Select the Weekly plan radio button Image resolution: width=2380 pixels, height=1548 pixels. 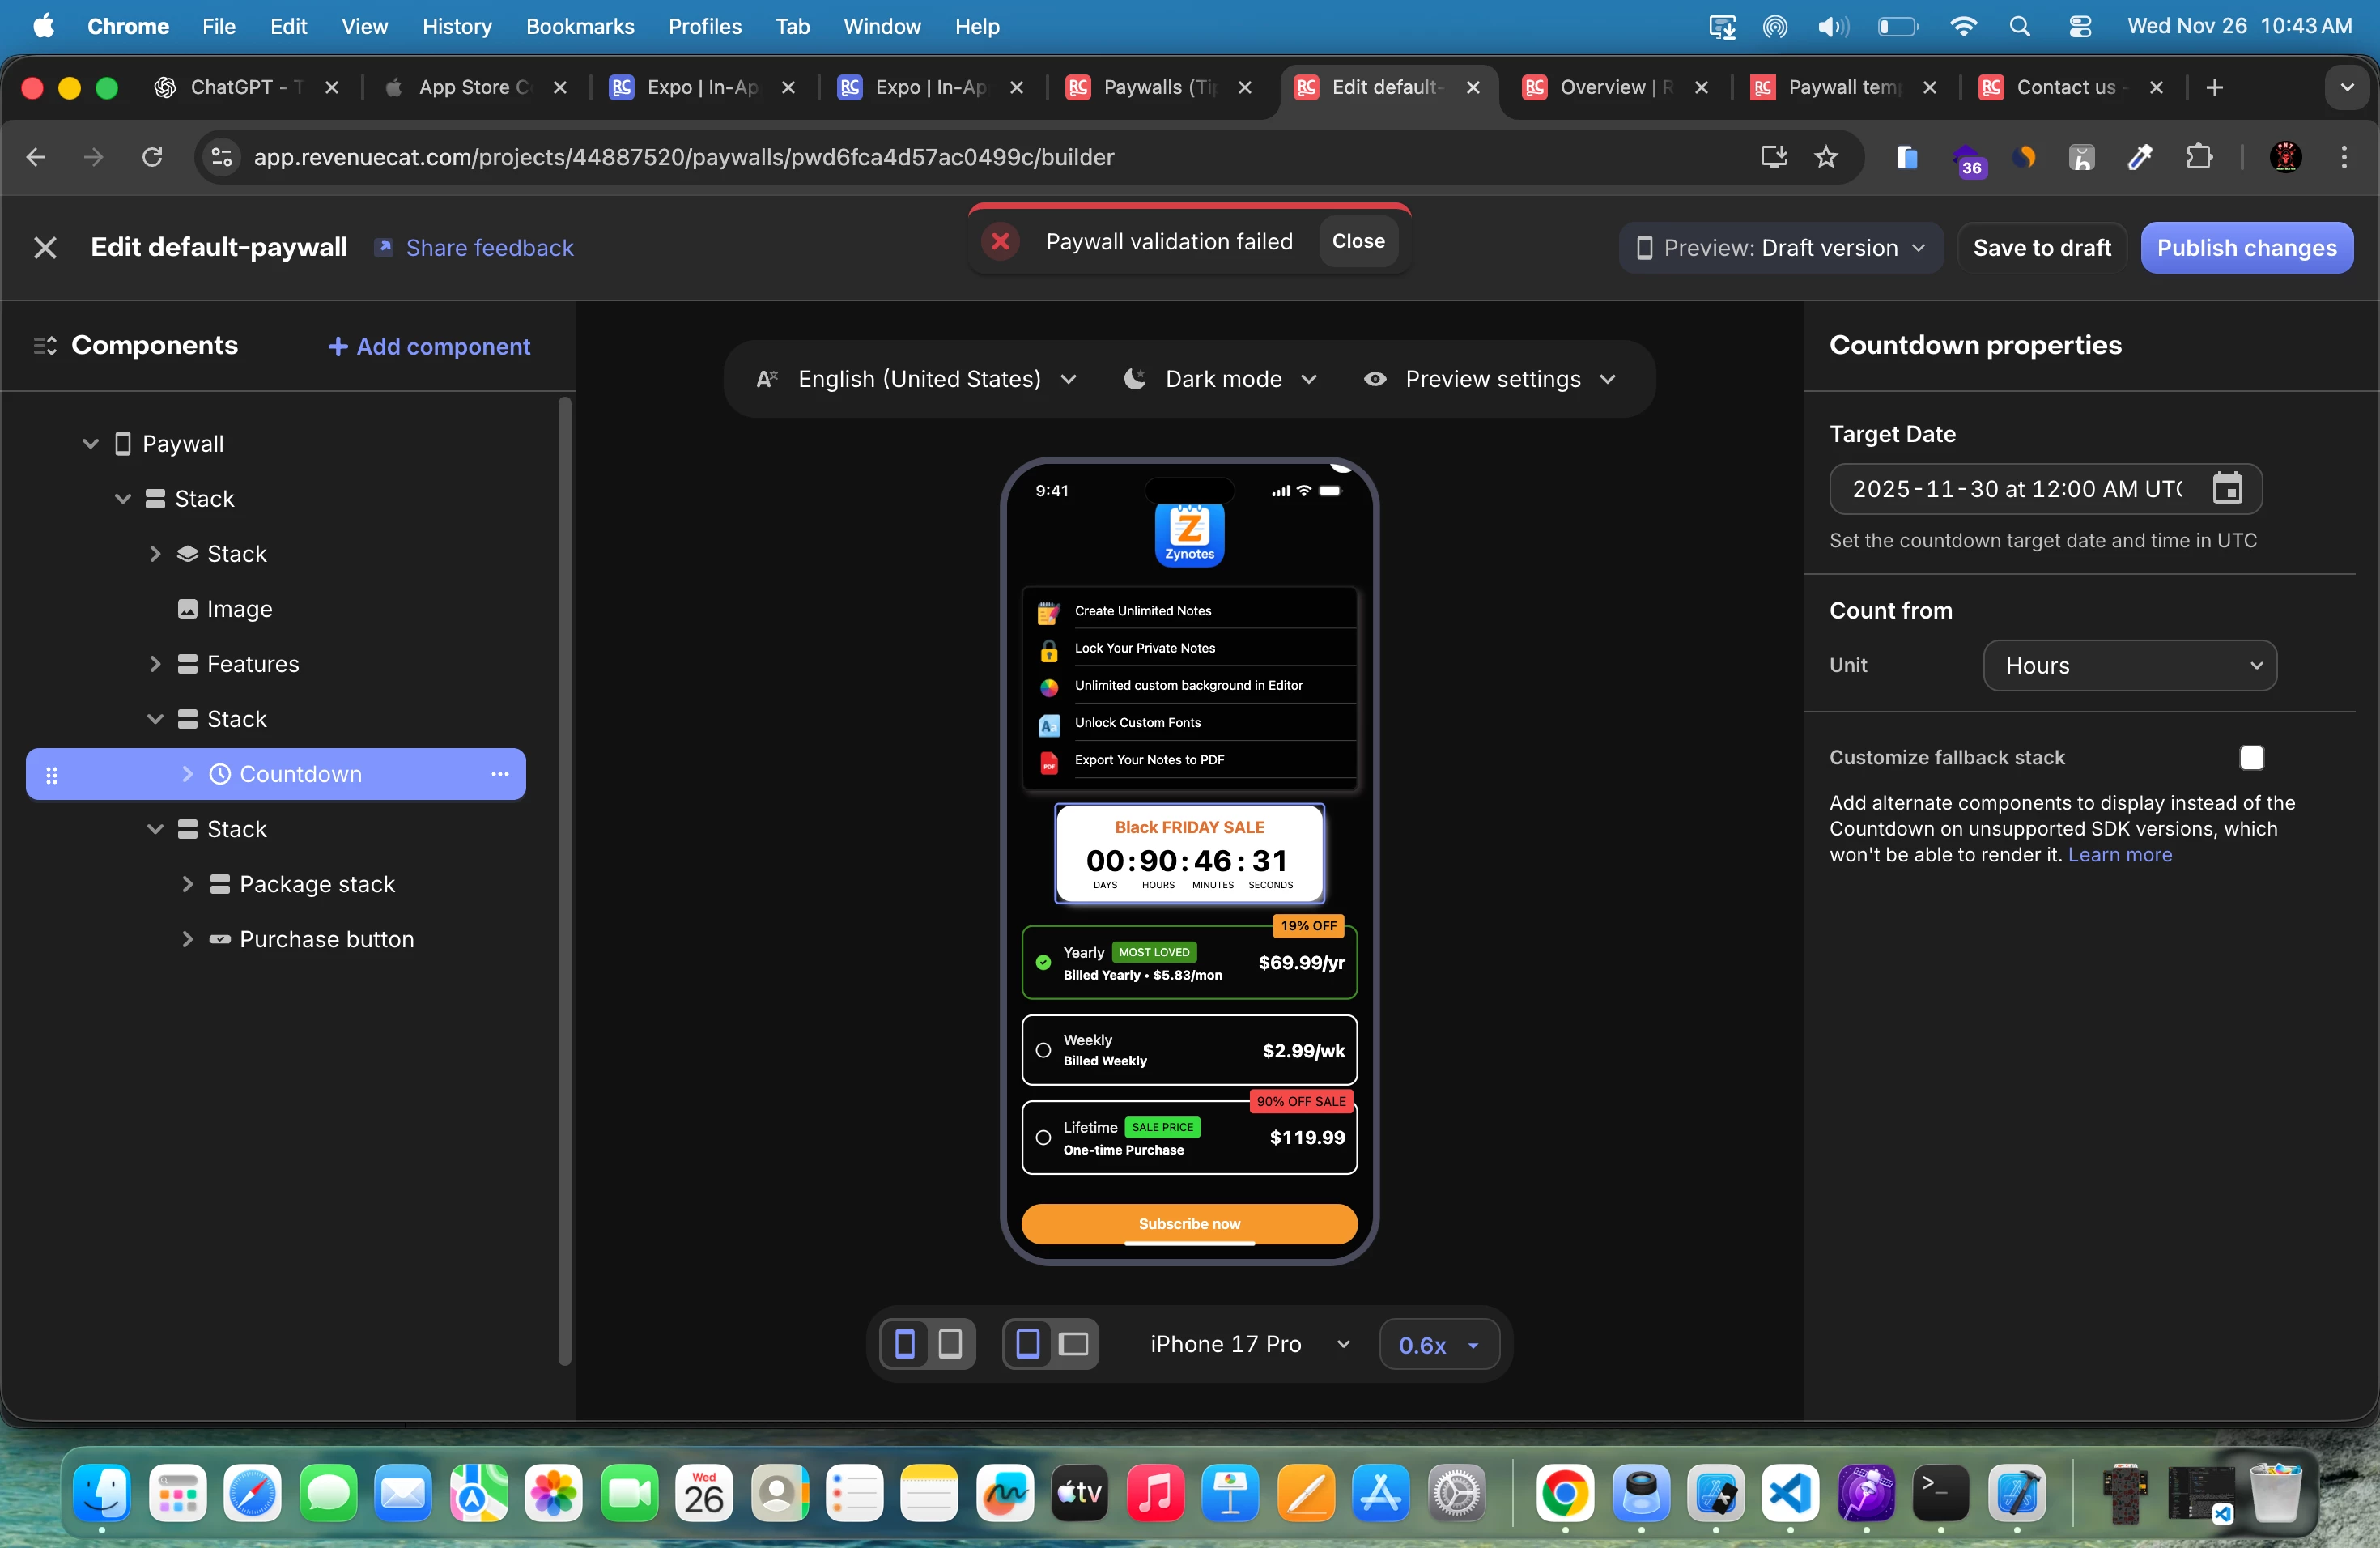[x=1043, y=1050]
